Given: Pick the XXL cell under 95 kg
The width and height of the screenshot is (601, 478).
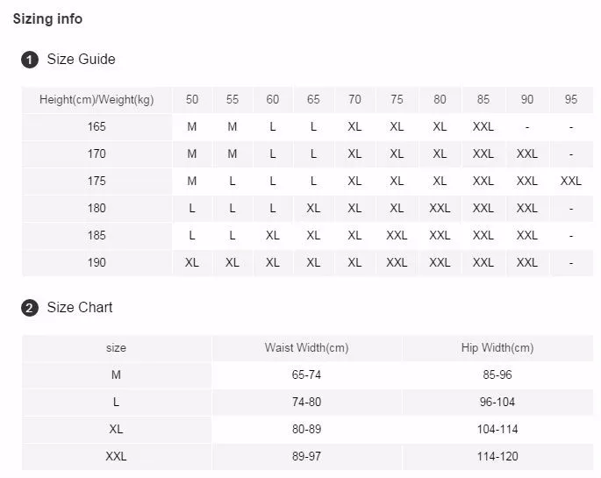Looking at the screenshot, I should (571, 181).
